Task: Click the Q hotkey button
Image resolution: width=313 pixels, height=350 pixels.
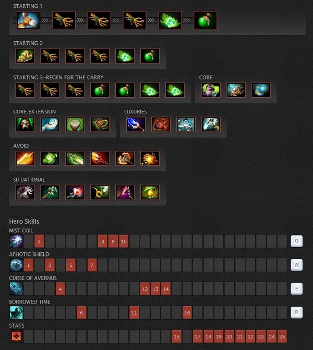Action: [x=296, y=241]
